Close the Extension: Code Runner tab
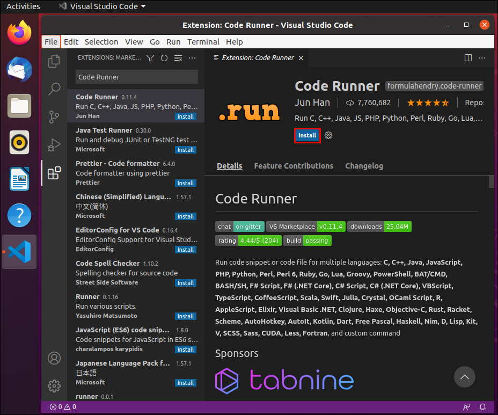 (x=301, y=58)
